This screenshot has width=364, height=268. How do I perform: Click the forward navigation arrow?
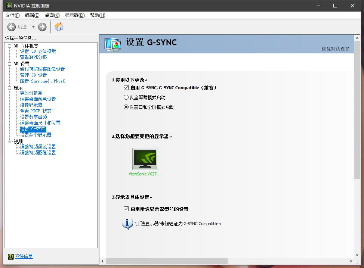[x=42, y=27]
